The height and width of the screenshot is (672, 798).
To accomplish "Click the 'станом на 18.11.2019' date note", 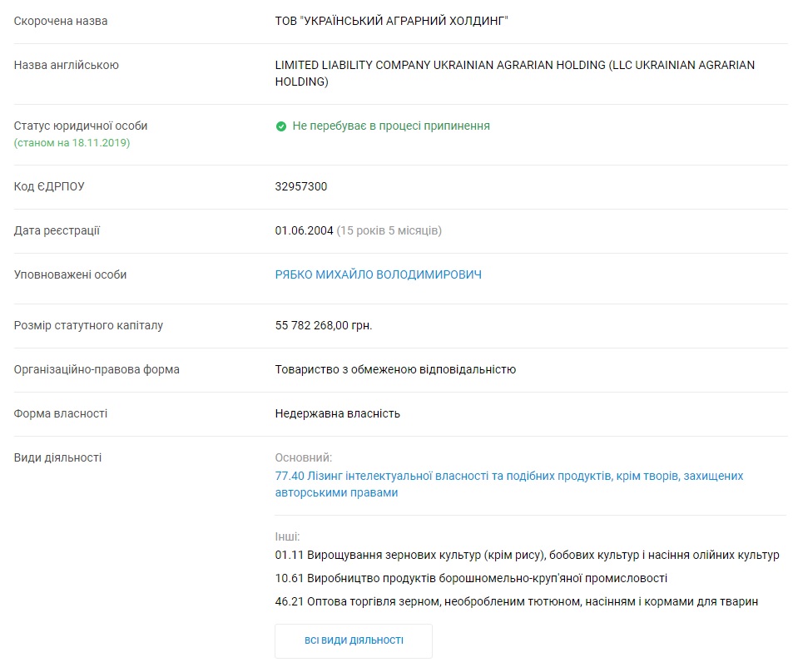I will click(x=72, y=142).
